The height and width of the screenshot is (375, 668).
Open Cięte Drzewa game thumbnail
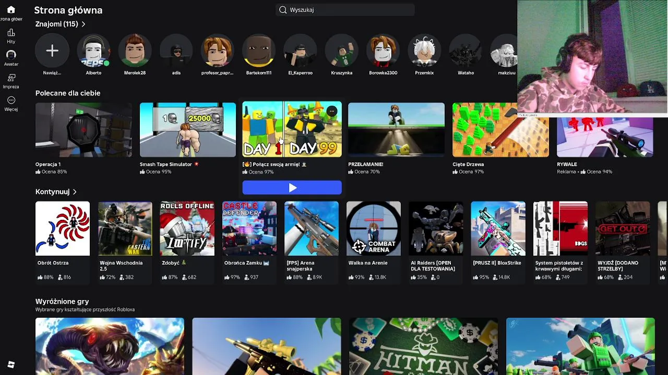click(x=500, y=130)
